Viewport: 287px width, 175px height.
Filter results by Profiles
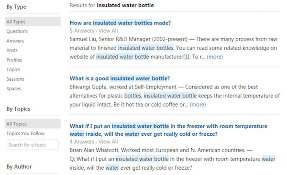(x=14, y=60)
